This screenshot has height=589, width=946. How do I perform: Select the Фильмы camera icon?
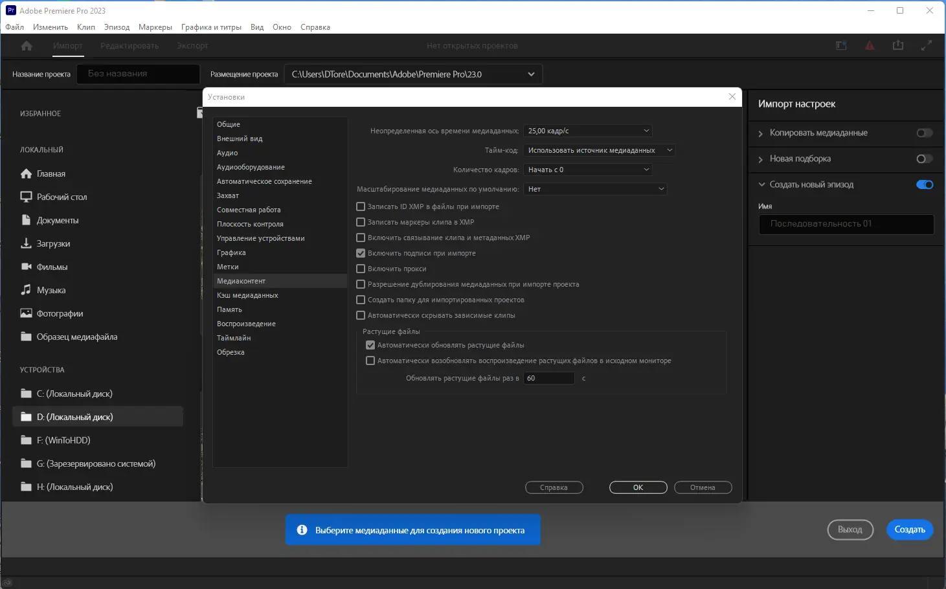pos(26,267)
